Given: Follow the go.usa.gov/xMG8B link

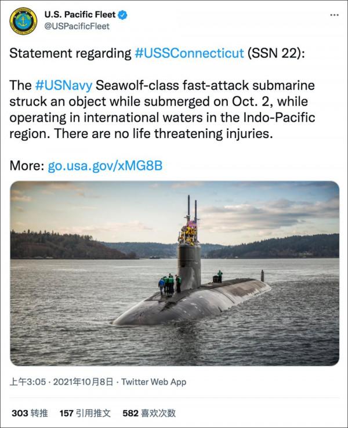Looking at the screenshot, I should 105,166.
